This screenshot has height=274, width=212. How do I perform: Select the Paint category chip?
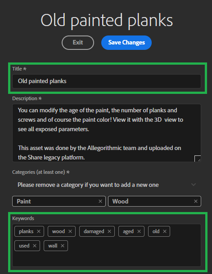click(x=59, y=201)
